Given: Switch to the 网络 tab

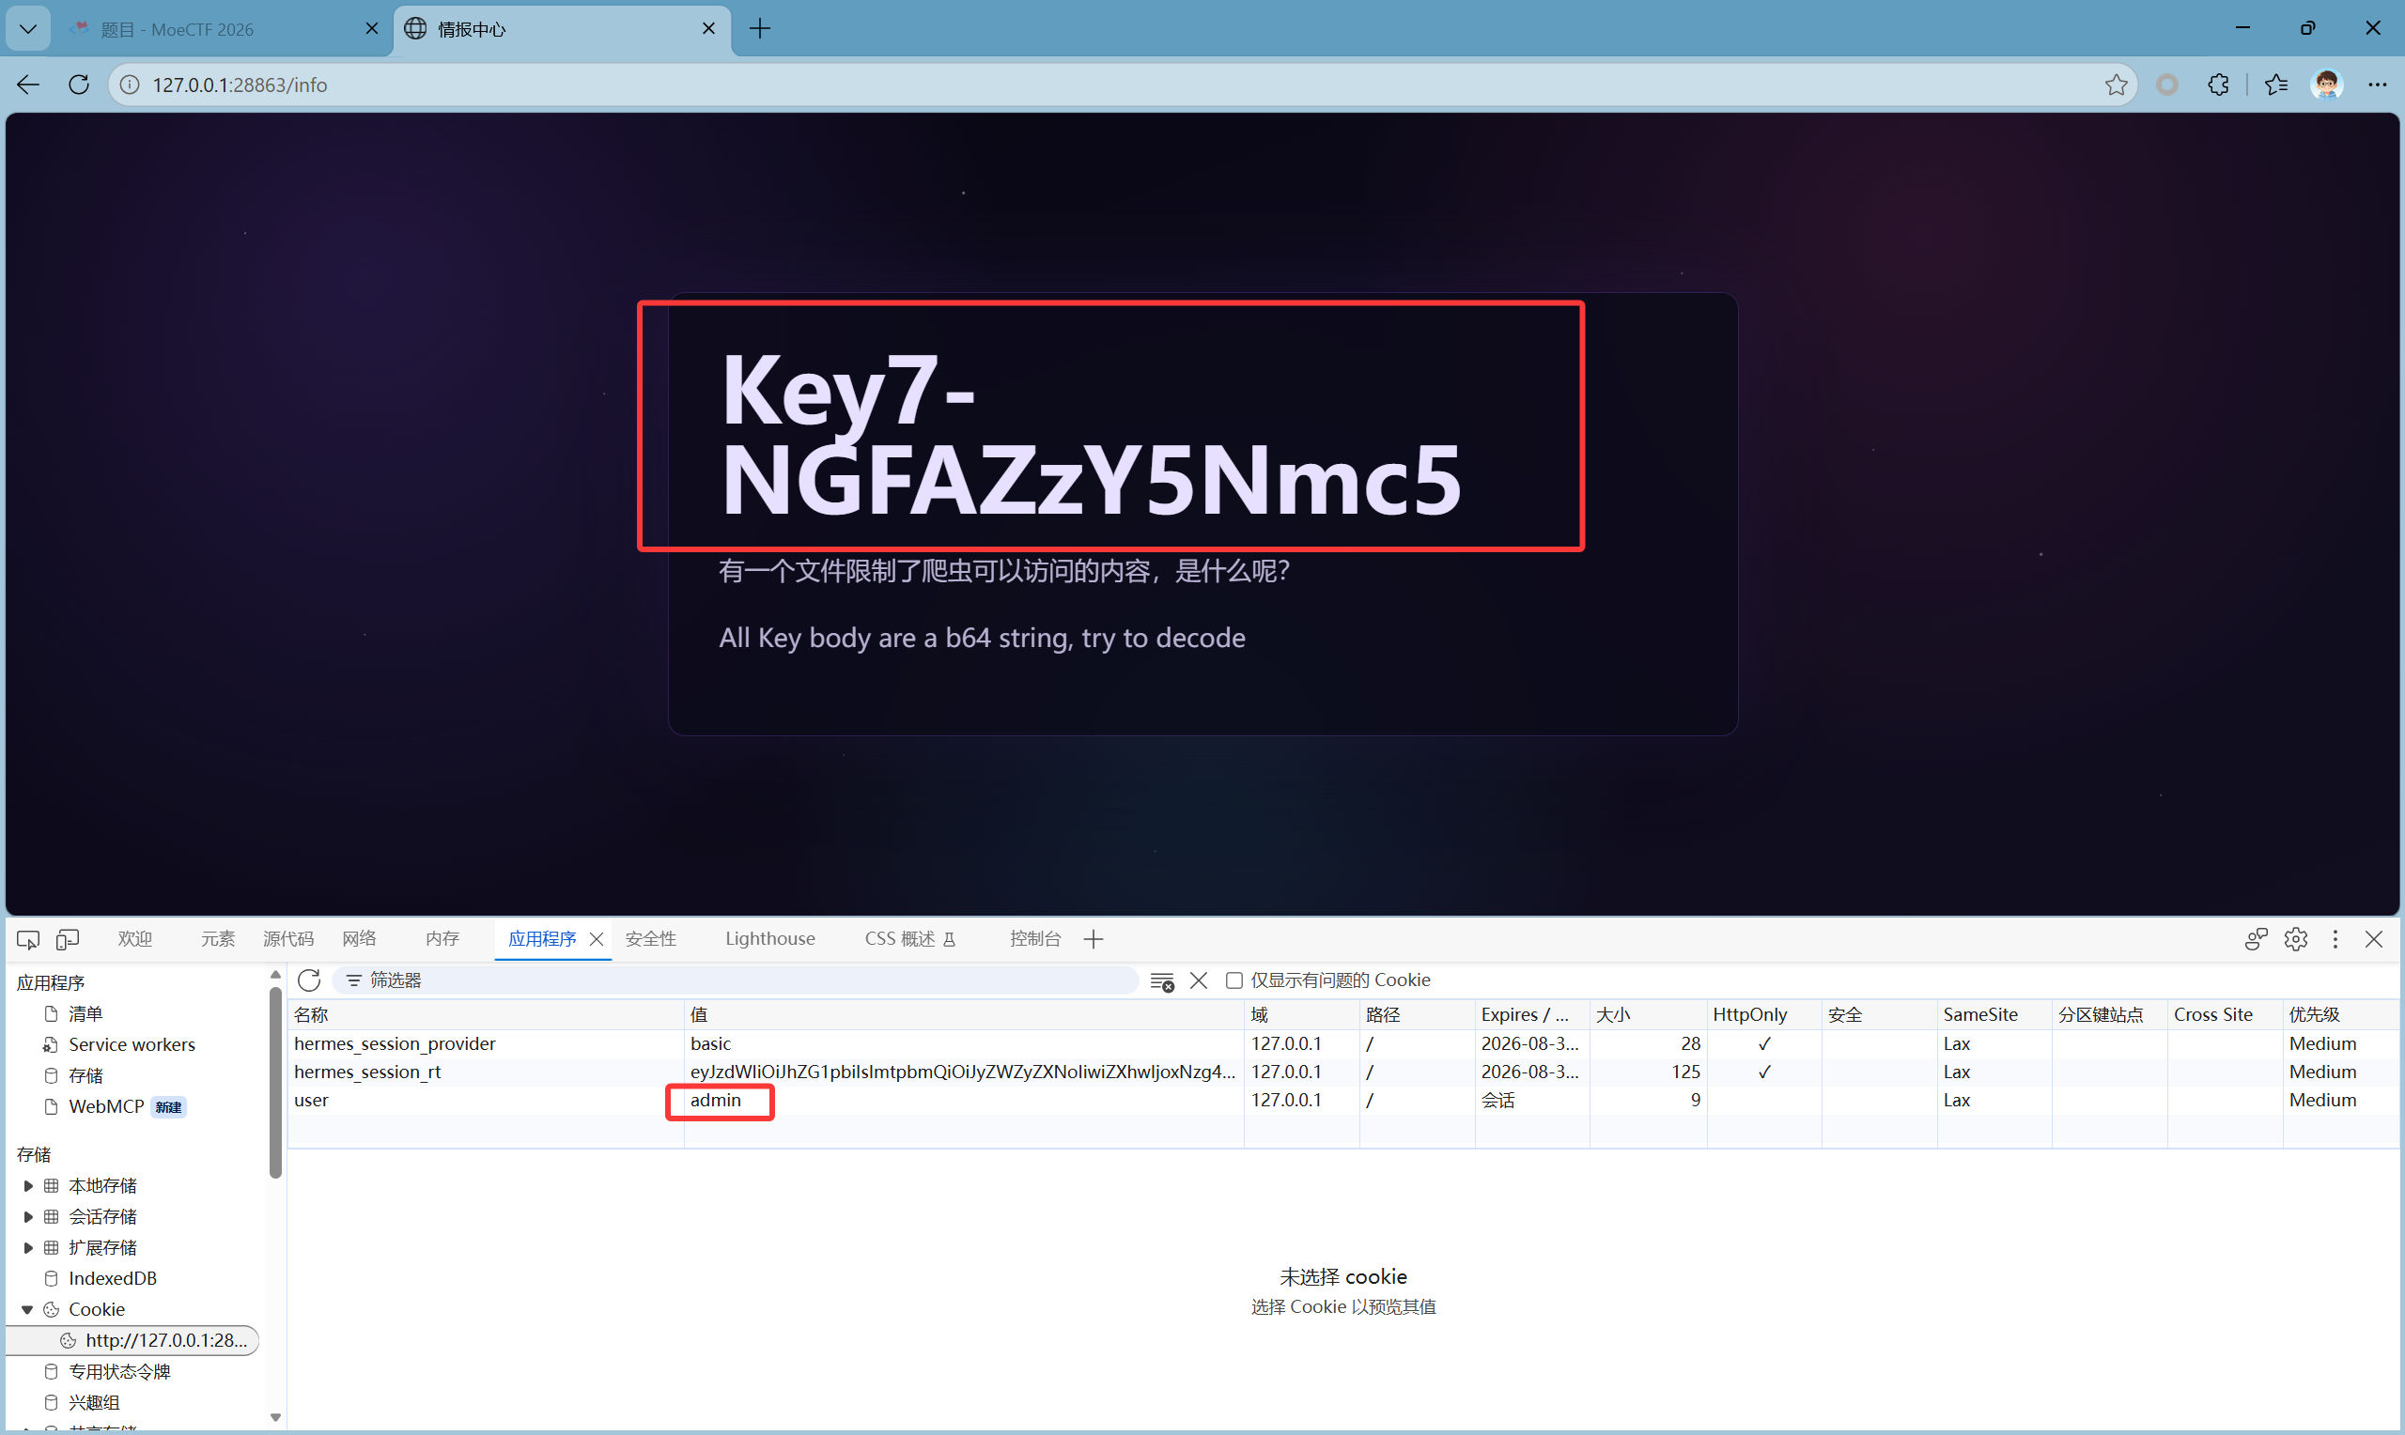Looking at the screenshot, I should pyautogui.click(x=359, y=939).
